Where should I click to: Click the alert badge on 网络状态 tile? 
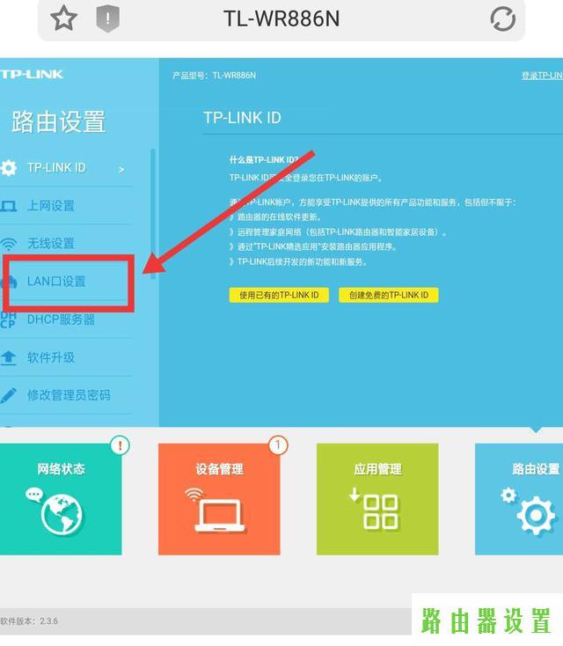click(x=120, y=445)
